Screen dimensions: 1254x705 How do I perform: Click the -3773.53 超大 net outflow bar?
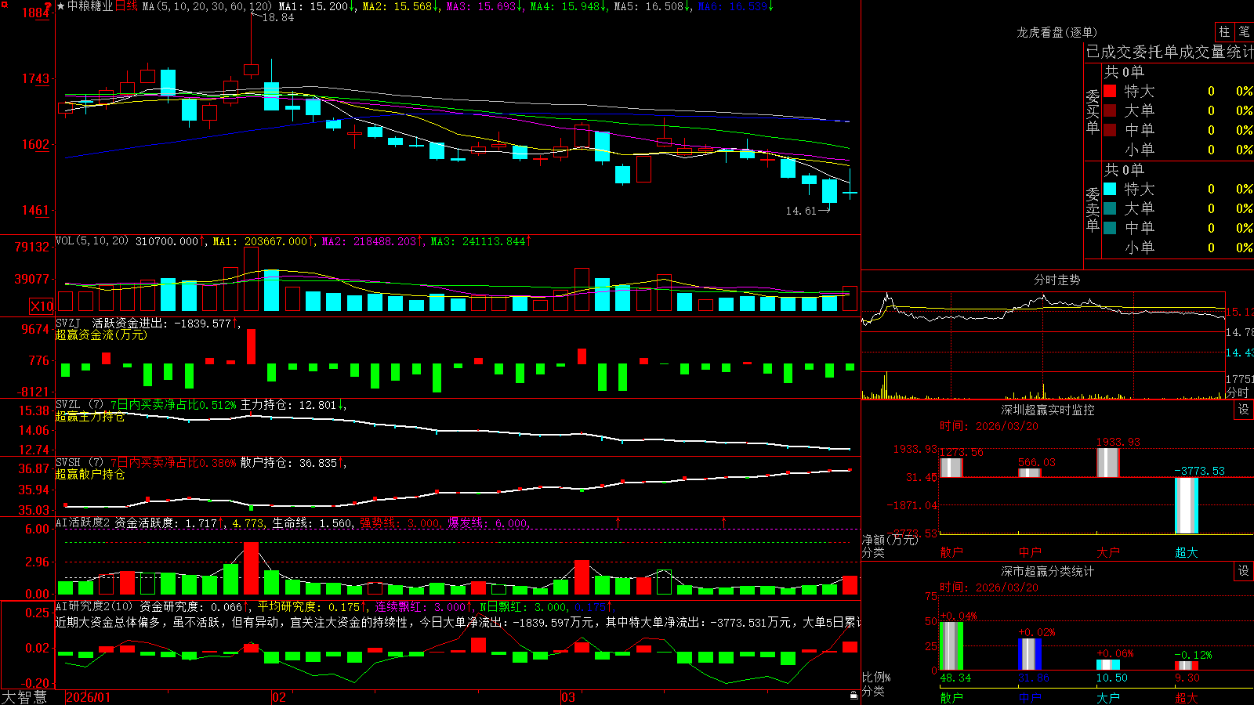1187,506
